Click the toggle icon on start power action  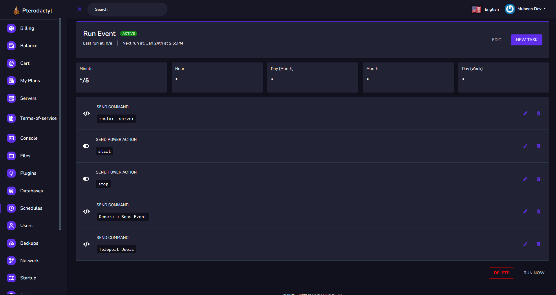coord(86,146)
